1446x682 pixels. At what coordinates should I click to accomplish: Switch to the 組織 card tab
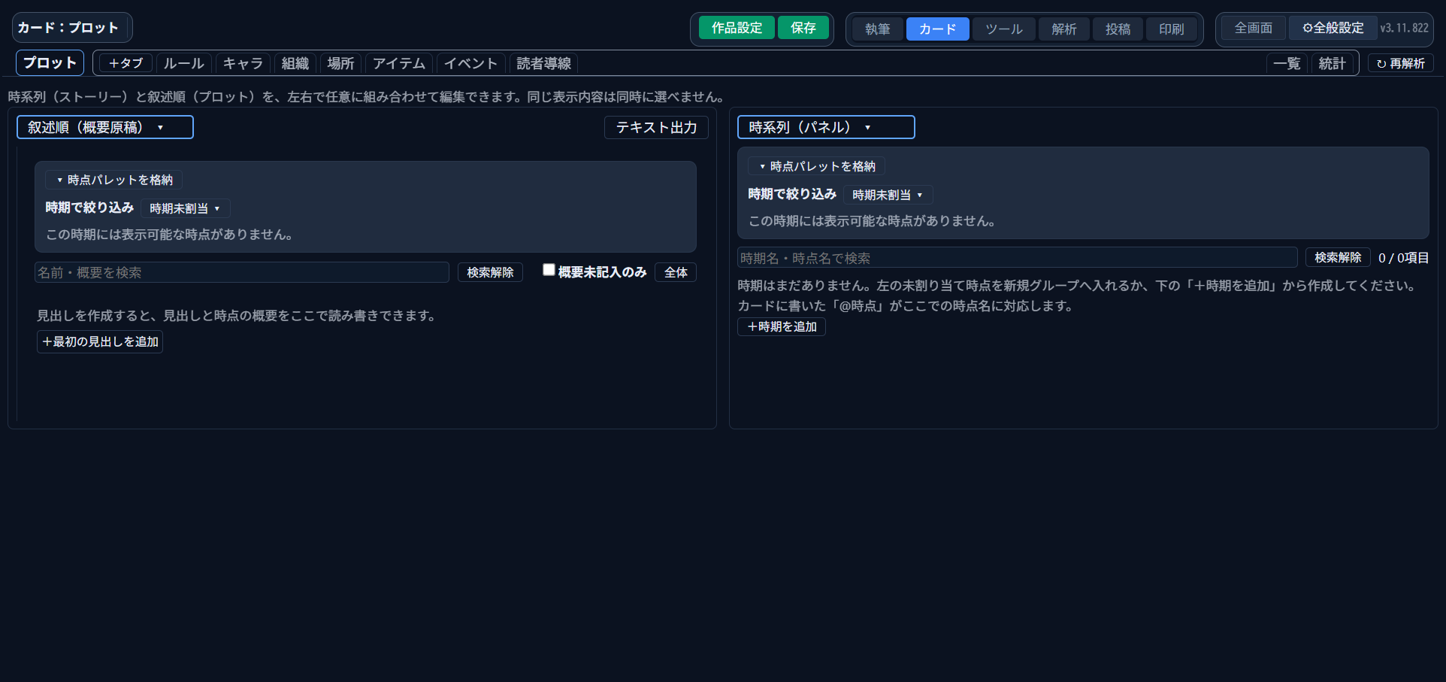[x=295, y=63]
